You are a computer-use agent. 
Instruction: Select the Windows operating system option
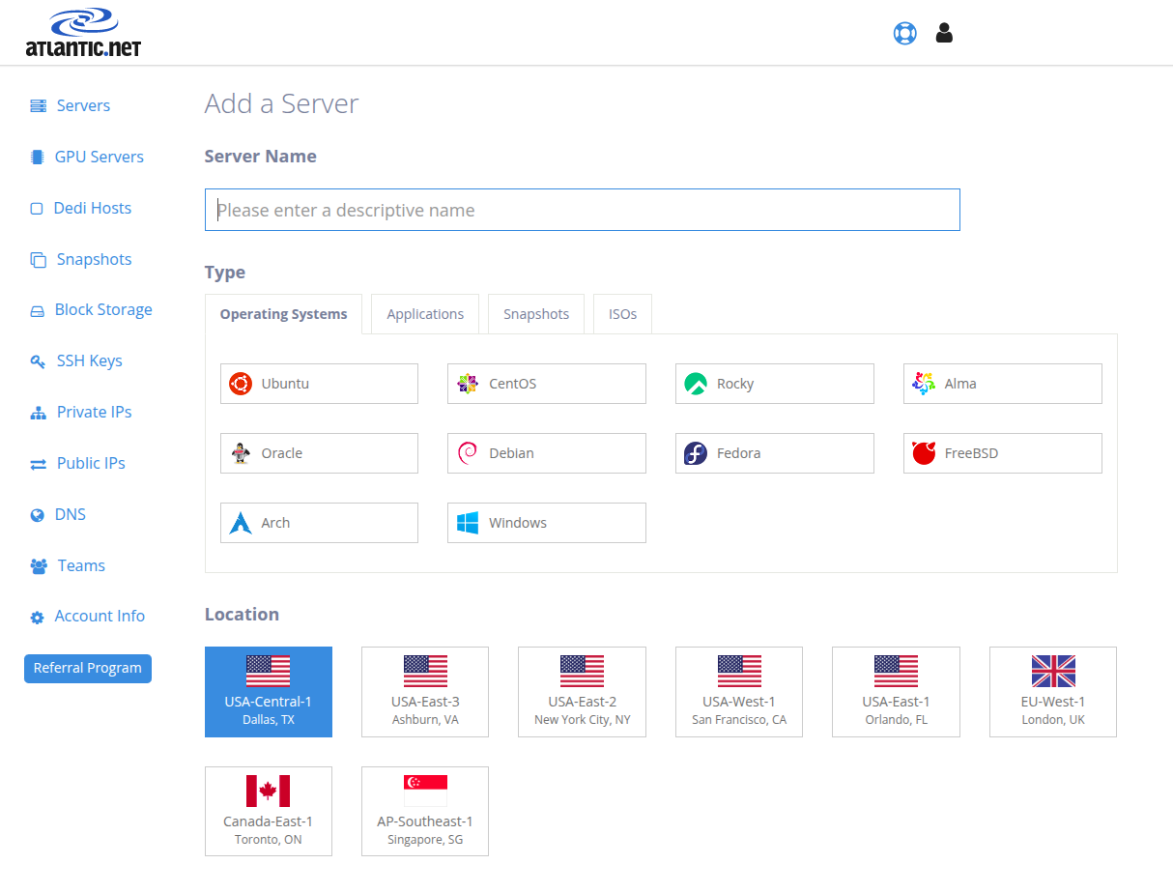546,523
